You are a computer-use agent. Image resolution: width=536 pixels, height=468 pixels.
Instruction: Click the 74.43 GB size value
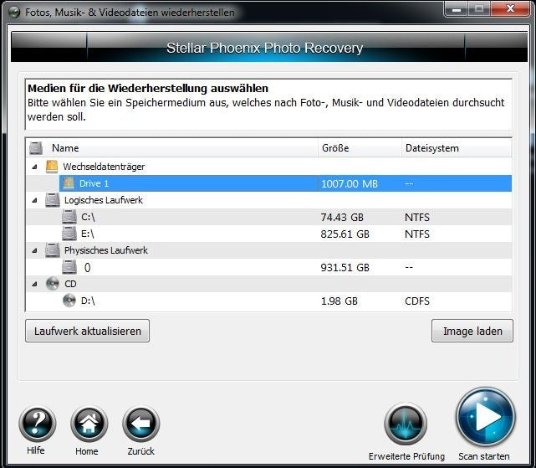(342, 218)
